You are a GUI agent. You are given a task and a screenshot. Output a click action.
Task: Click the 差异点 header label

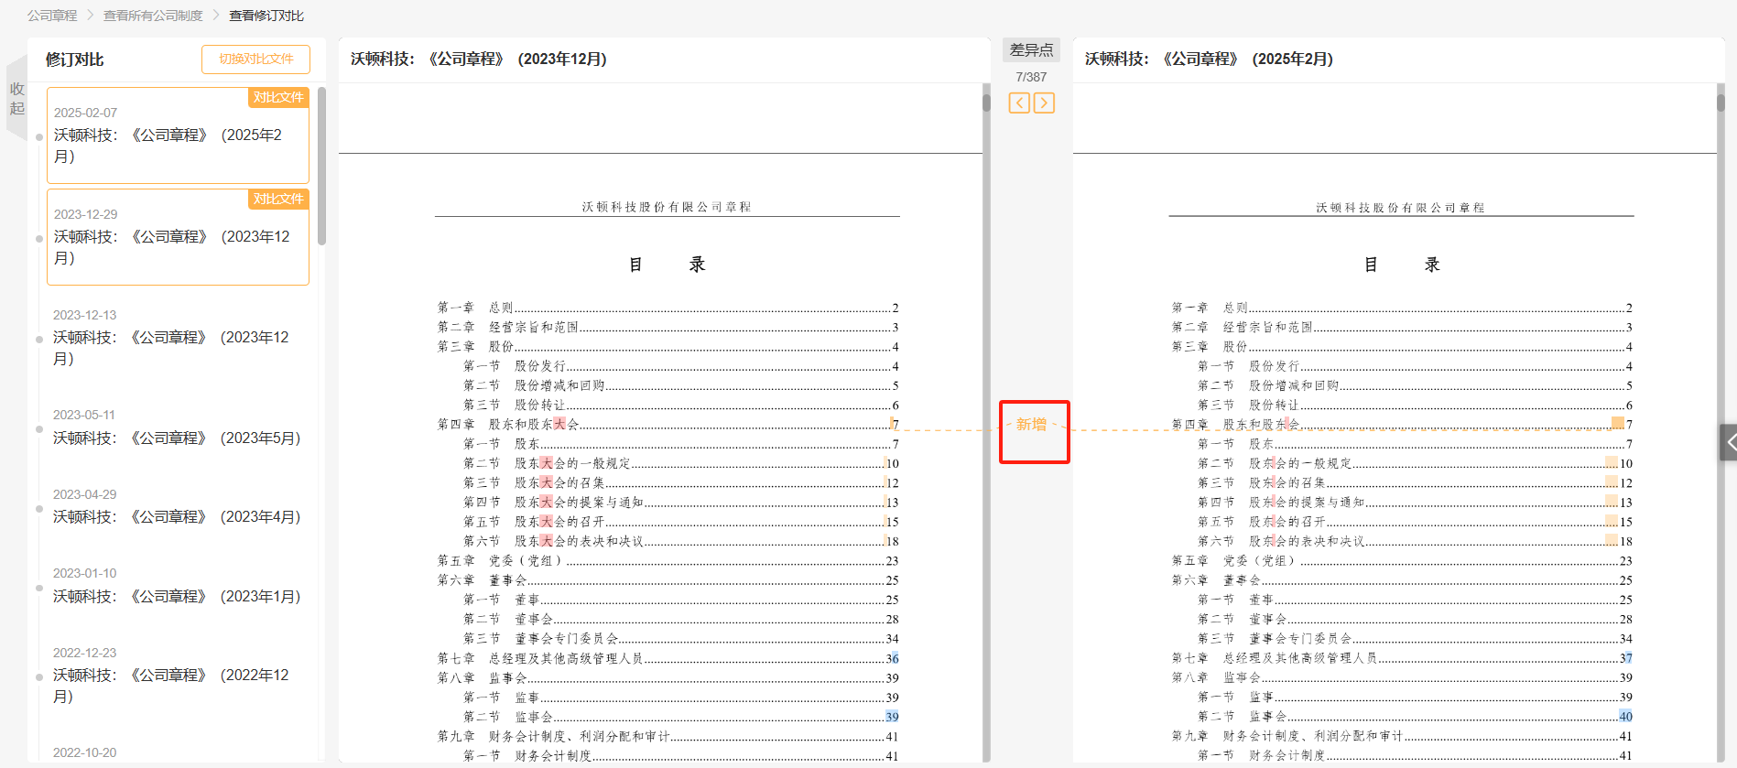point(1031,50)
